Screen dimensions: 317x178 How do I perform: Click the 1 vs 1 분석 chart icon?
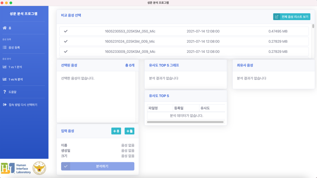(4, 67)
